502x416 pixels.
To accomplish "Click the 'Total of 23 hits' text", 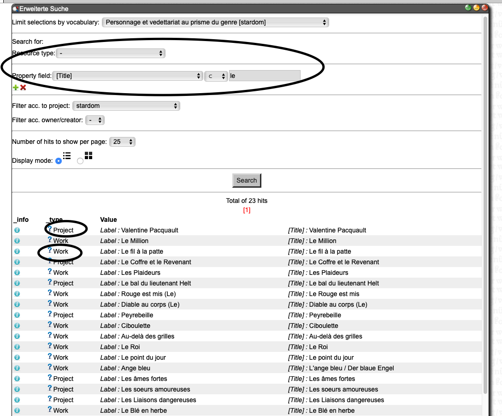I will click(x=247, y=201).
